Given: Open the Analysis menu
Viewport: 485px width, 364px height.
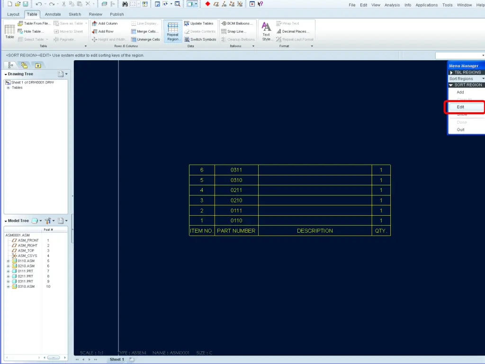Looking at the screenshot, I should (392, 5).
